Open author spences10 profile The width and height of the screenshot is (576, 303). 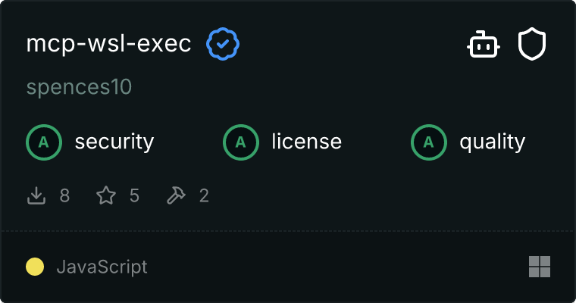coord(79,87)
